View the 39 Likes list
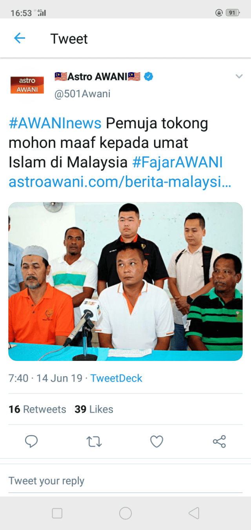The width and height of the screenshot is (251, 530). 94,409
